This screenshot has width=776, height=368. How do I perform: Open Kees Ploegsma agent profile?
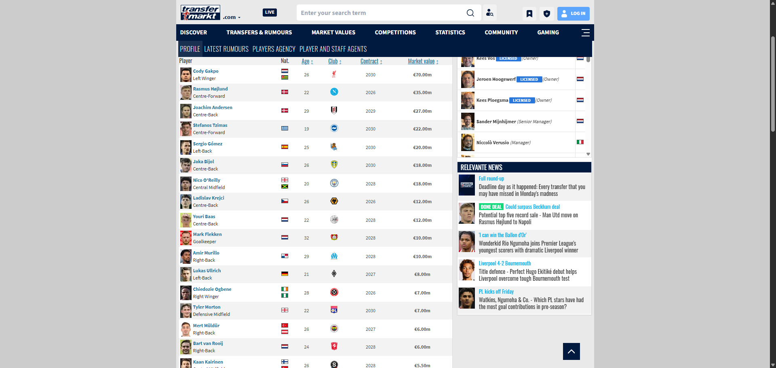[492, 100]
